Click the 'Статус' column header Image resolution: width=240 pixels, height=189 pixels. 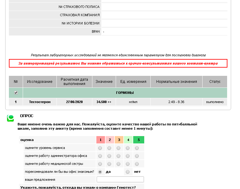[215, 82]
